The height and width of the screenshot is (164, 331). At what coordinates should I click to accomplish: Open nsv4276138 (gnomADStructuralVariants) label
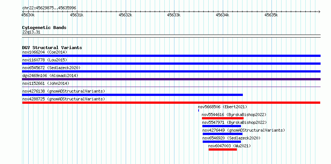(x=64, y=91)
